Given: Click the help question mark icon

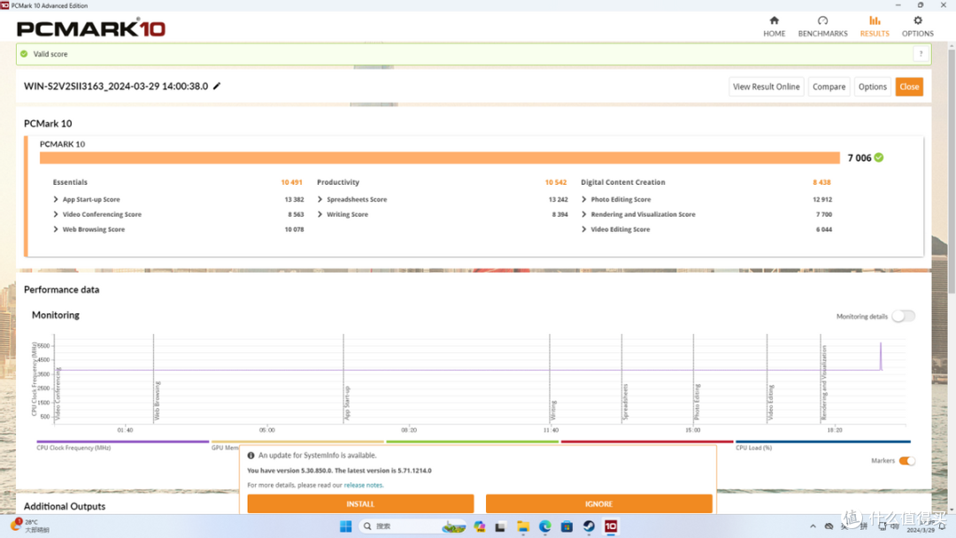Looking at the screenshot, I should click(921, 54).
